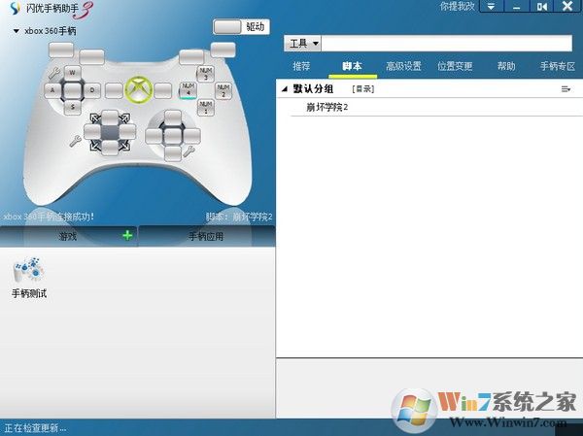Click the W key on left stick
Image resolution: width=583 pixels, height=436 pixels.
click(73, 73)
